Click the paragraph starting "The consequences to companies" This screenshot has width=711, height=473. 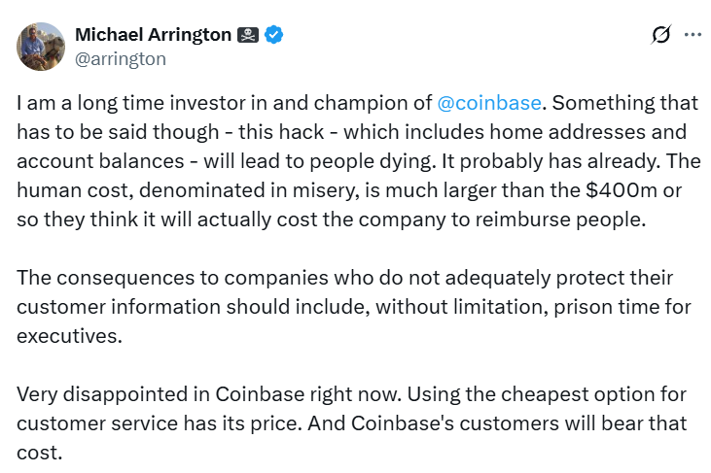pos(356,305)
